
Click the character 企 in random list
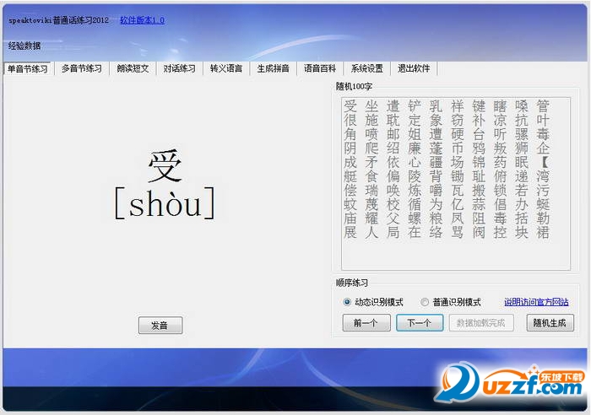tap(543, 148)
